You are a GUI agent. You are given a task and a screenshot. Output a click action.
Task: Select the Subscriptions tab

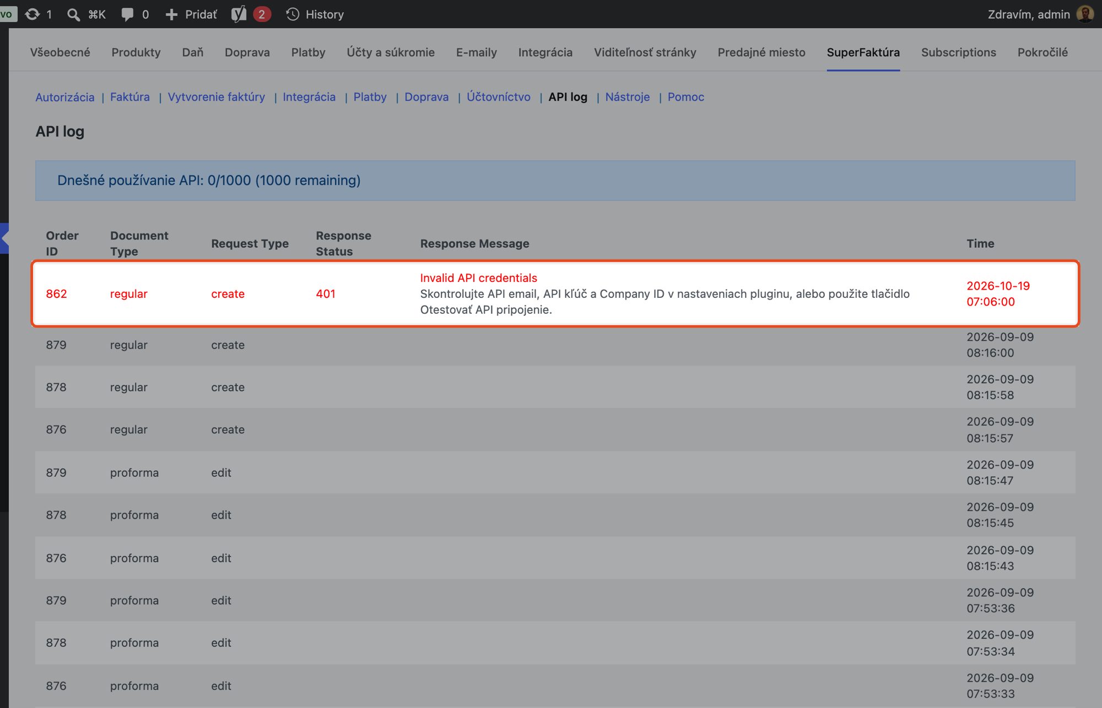(958, 52)
